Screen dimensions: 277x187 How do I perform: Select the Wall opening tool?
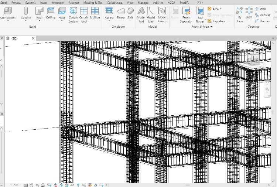pyautogui.click(x=260, y=9)
